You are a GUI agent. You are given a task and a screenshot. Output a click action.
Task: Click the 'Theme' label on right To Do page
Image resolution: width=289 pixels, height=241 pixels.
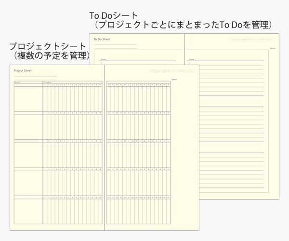coord(191,59)
